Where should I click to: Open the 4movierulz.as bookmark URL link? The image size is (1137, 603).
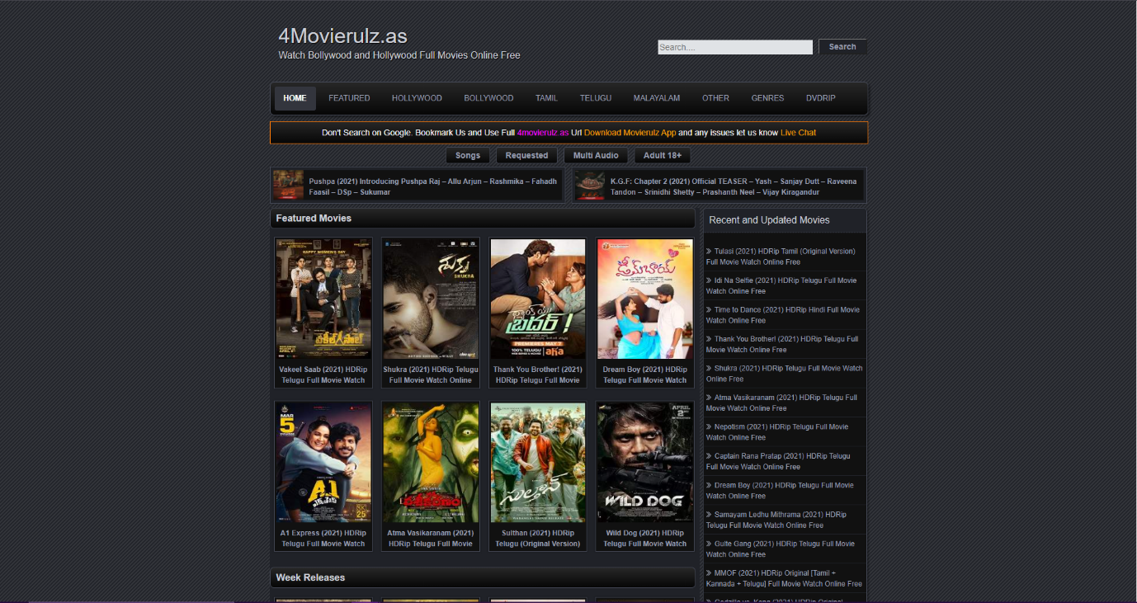point(543,133)
